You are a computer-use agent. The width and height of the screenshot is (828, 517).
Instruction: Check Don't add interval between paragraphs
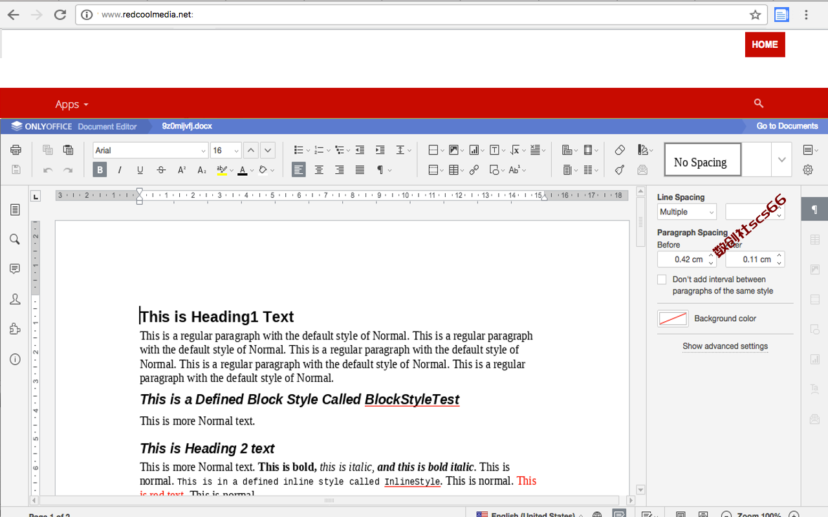[662, 280]
